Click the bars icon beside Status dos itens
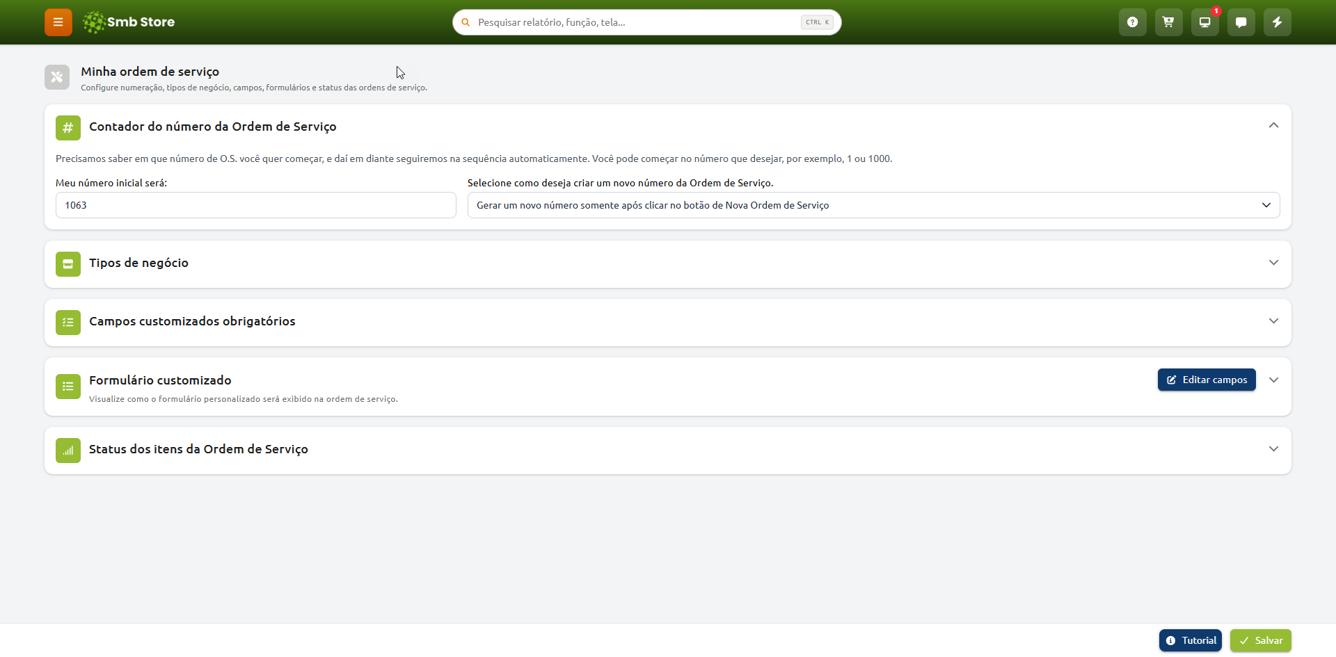This screenshot has width=1336, height=657. pos(68,451)
